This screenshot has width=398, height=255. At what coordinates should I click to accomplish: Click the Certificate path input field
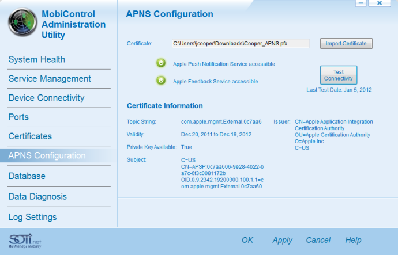click(x=241, y=44)
